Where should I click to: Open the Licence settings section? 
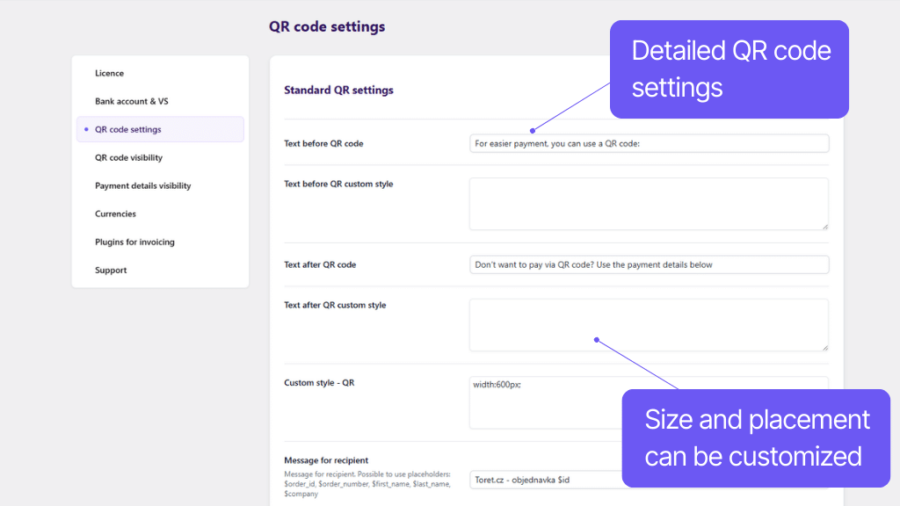pos(109,73)
